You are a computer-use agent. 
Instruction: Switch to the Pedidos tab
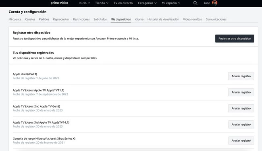[x=44, y=19]
